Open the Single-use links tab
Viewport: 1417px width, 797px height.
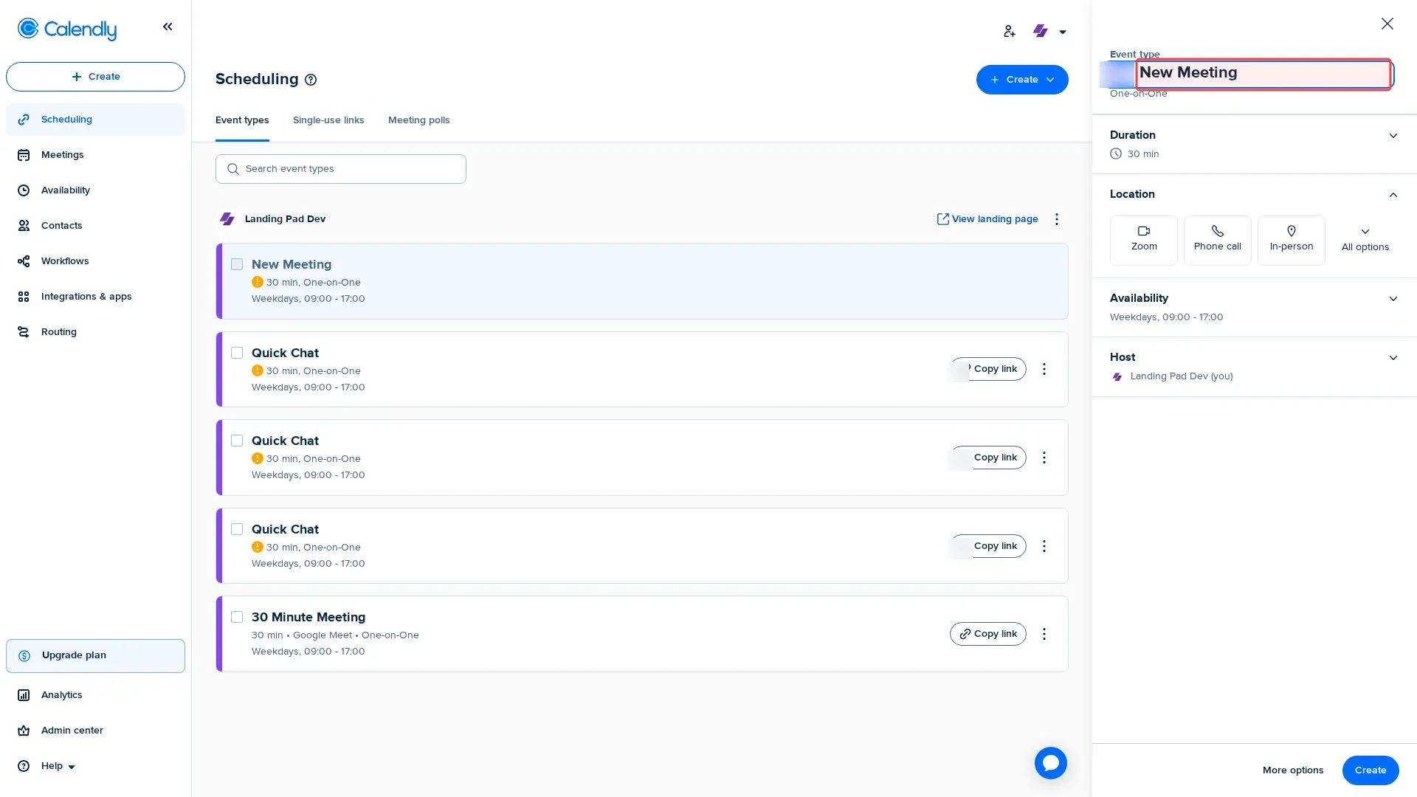pos(328,120)
